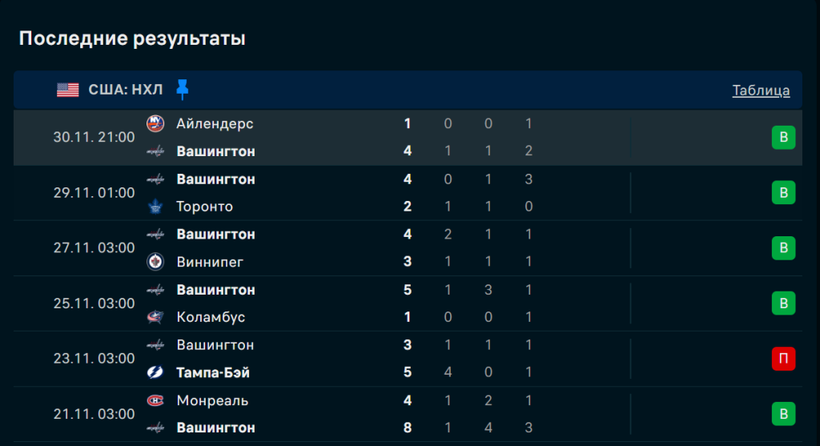
Task: Click the Islanders team logo
Action: (x=155, y=123)
